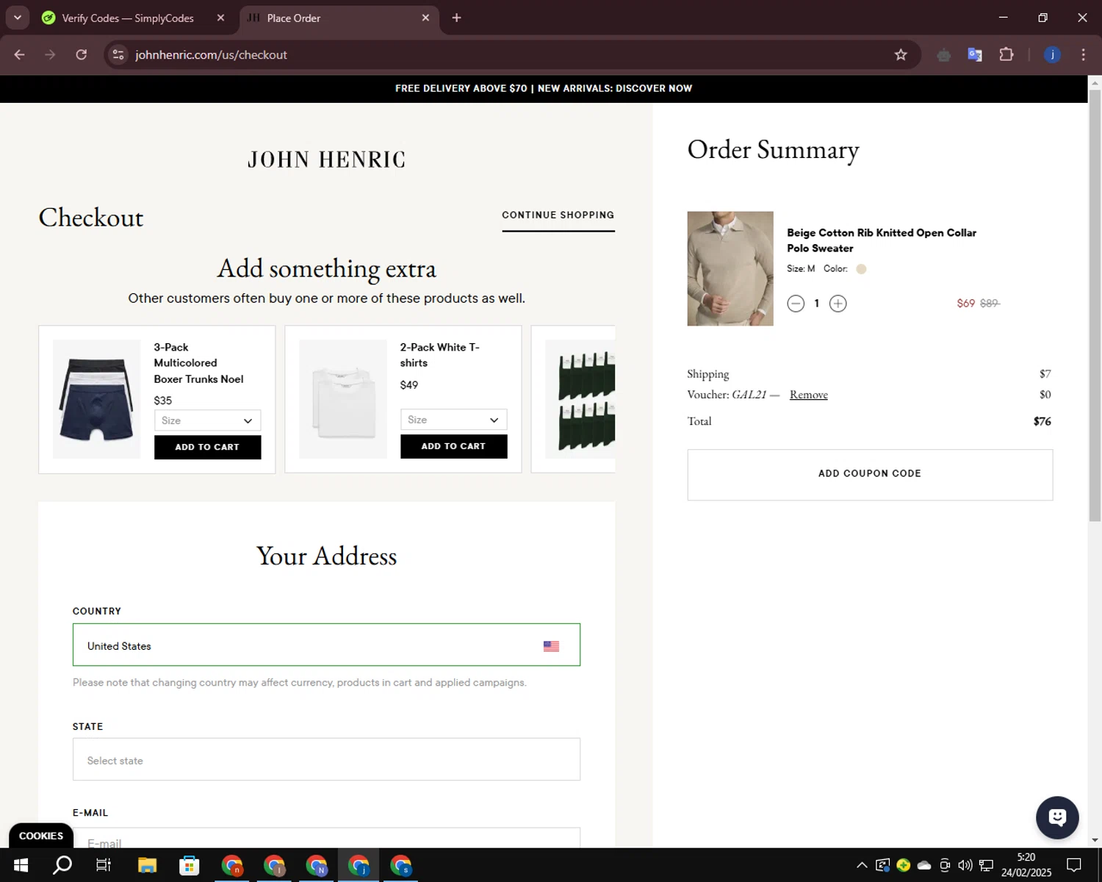
Task: Open Size dropdown for Boxer Trunks Noel
Action: (207, 420)
